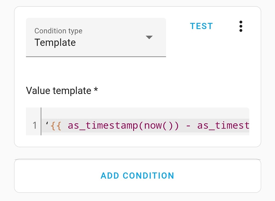
Task: Choose a different condition type from Template
Action: [96, 37]
